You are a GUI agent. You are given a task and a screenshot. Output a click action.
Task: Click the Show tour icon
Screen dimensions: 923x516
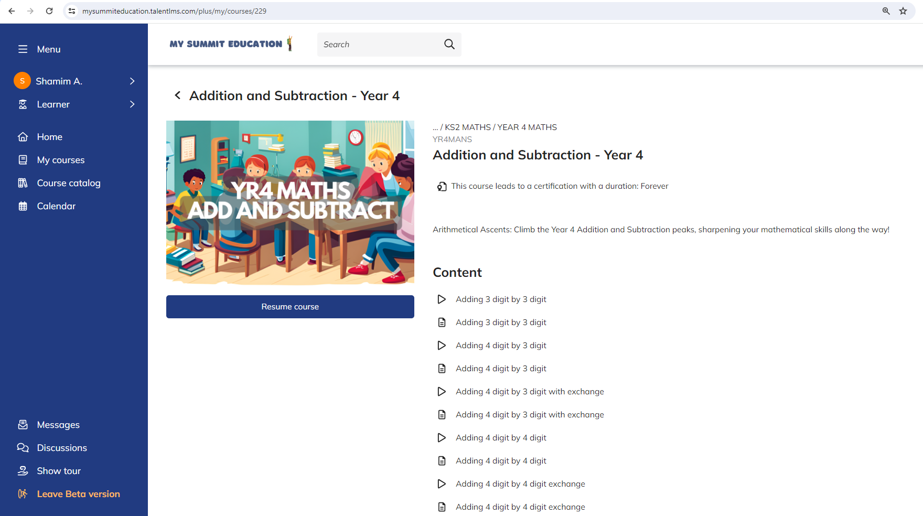coord(23,471)
